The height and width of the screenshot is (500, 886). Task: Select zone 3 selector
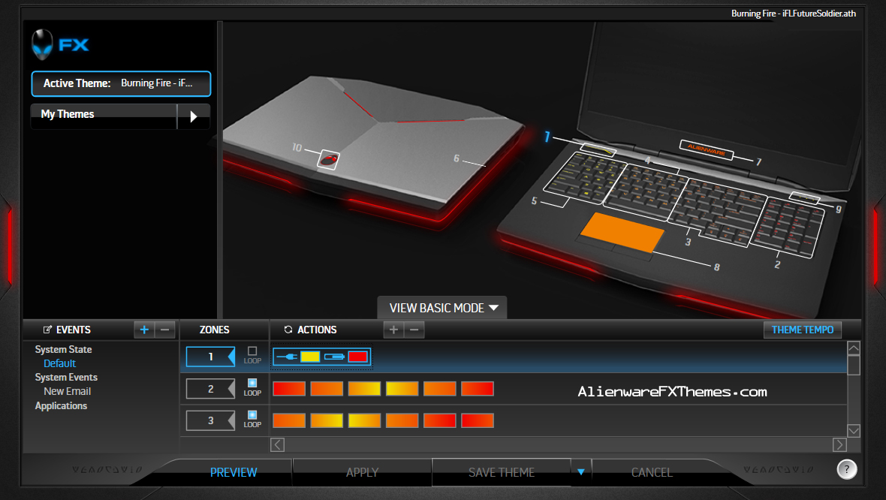coord(210,420)
